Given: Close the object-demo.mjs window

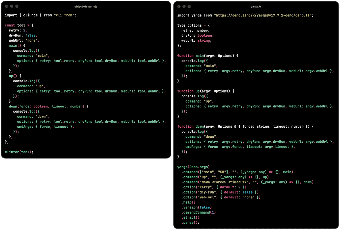Looking at the screenshot, I should tap(6, 6).
